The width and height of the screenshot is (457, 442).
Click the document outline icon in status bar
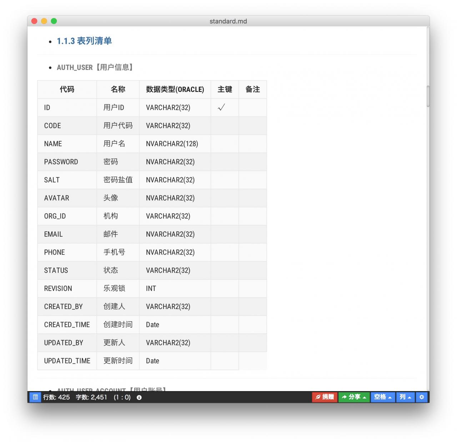35,397
